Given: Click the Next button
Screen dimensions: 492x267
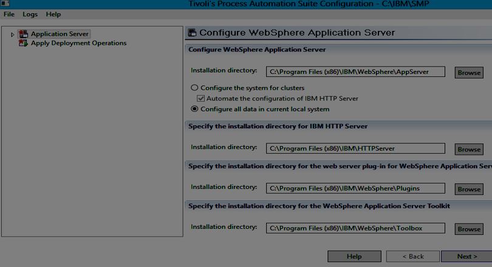Looking at the screenshot, I should [466, 256].
